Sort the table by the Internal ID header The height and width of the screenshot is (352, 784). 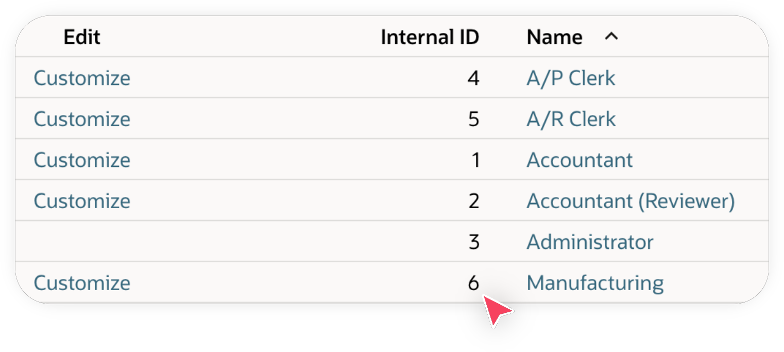pyautogui.click(x=430, y=37)
